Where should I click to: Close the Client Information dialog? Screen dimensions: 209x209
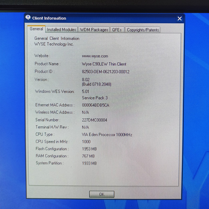(179, 19)
